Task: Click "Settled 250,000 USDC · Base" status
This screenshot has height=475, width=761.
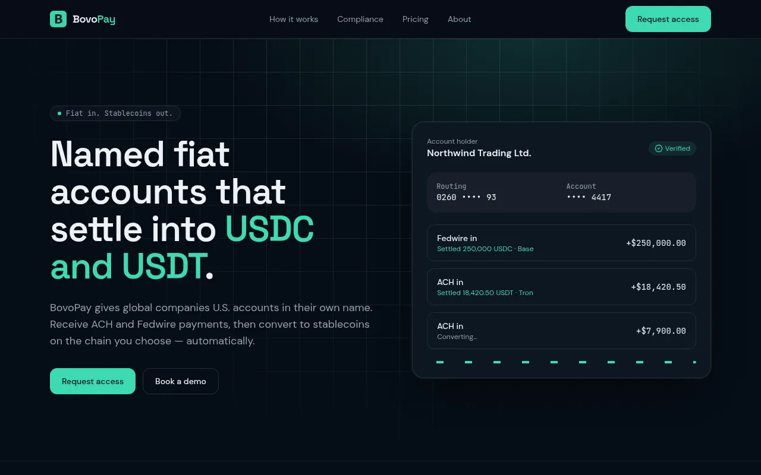Action: coord(485,249)
